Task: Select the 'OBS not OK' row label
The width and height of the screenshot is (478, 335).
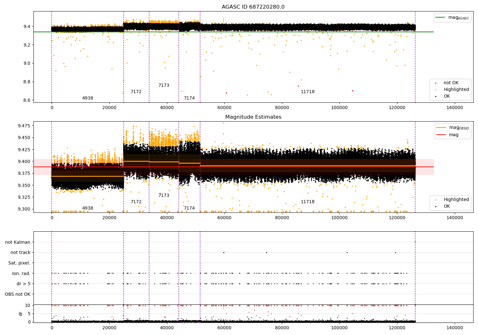Action: [x=18, y=294]
